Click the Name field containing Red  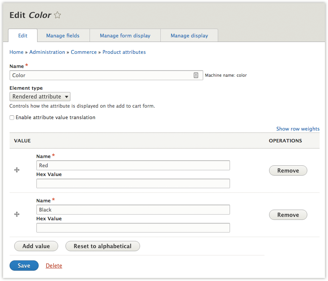click(x=133, y=165)
